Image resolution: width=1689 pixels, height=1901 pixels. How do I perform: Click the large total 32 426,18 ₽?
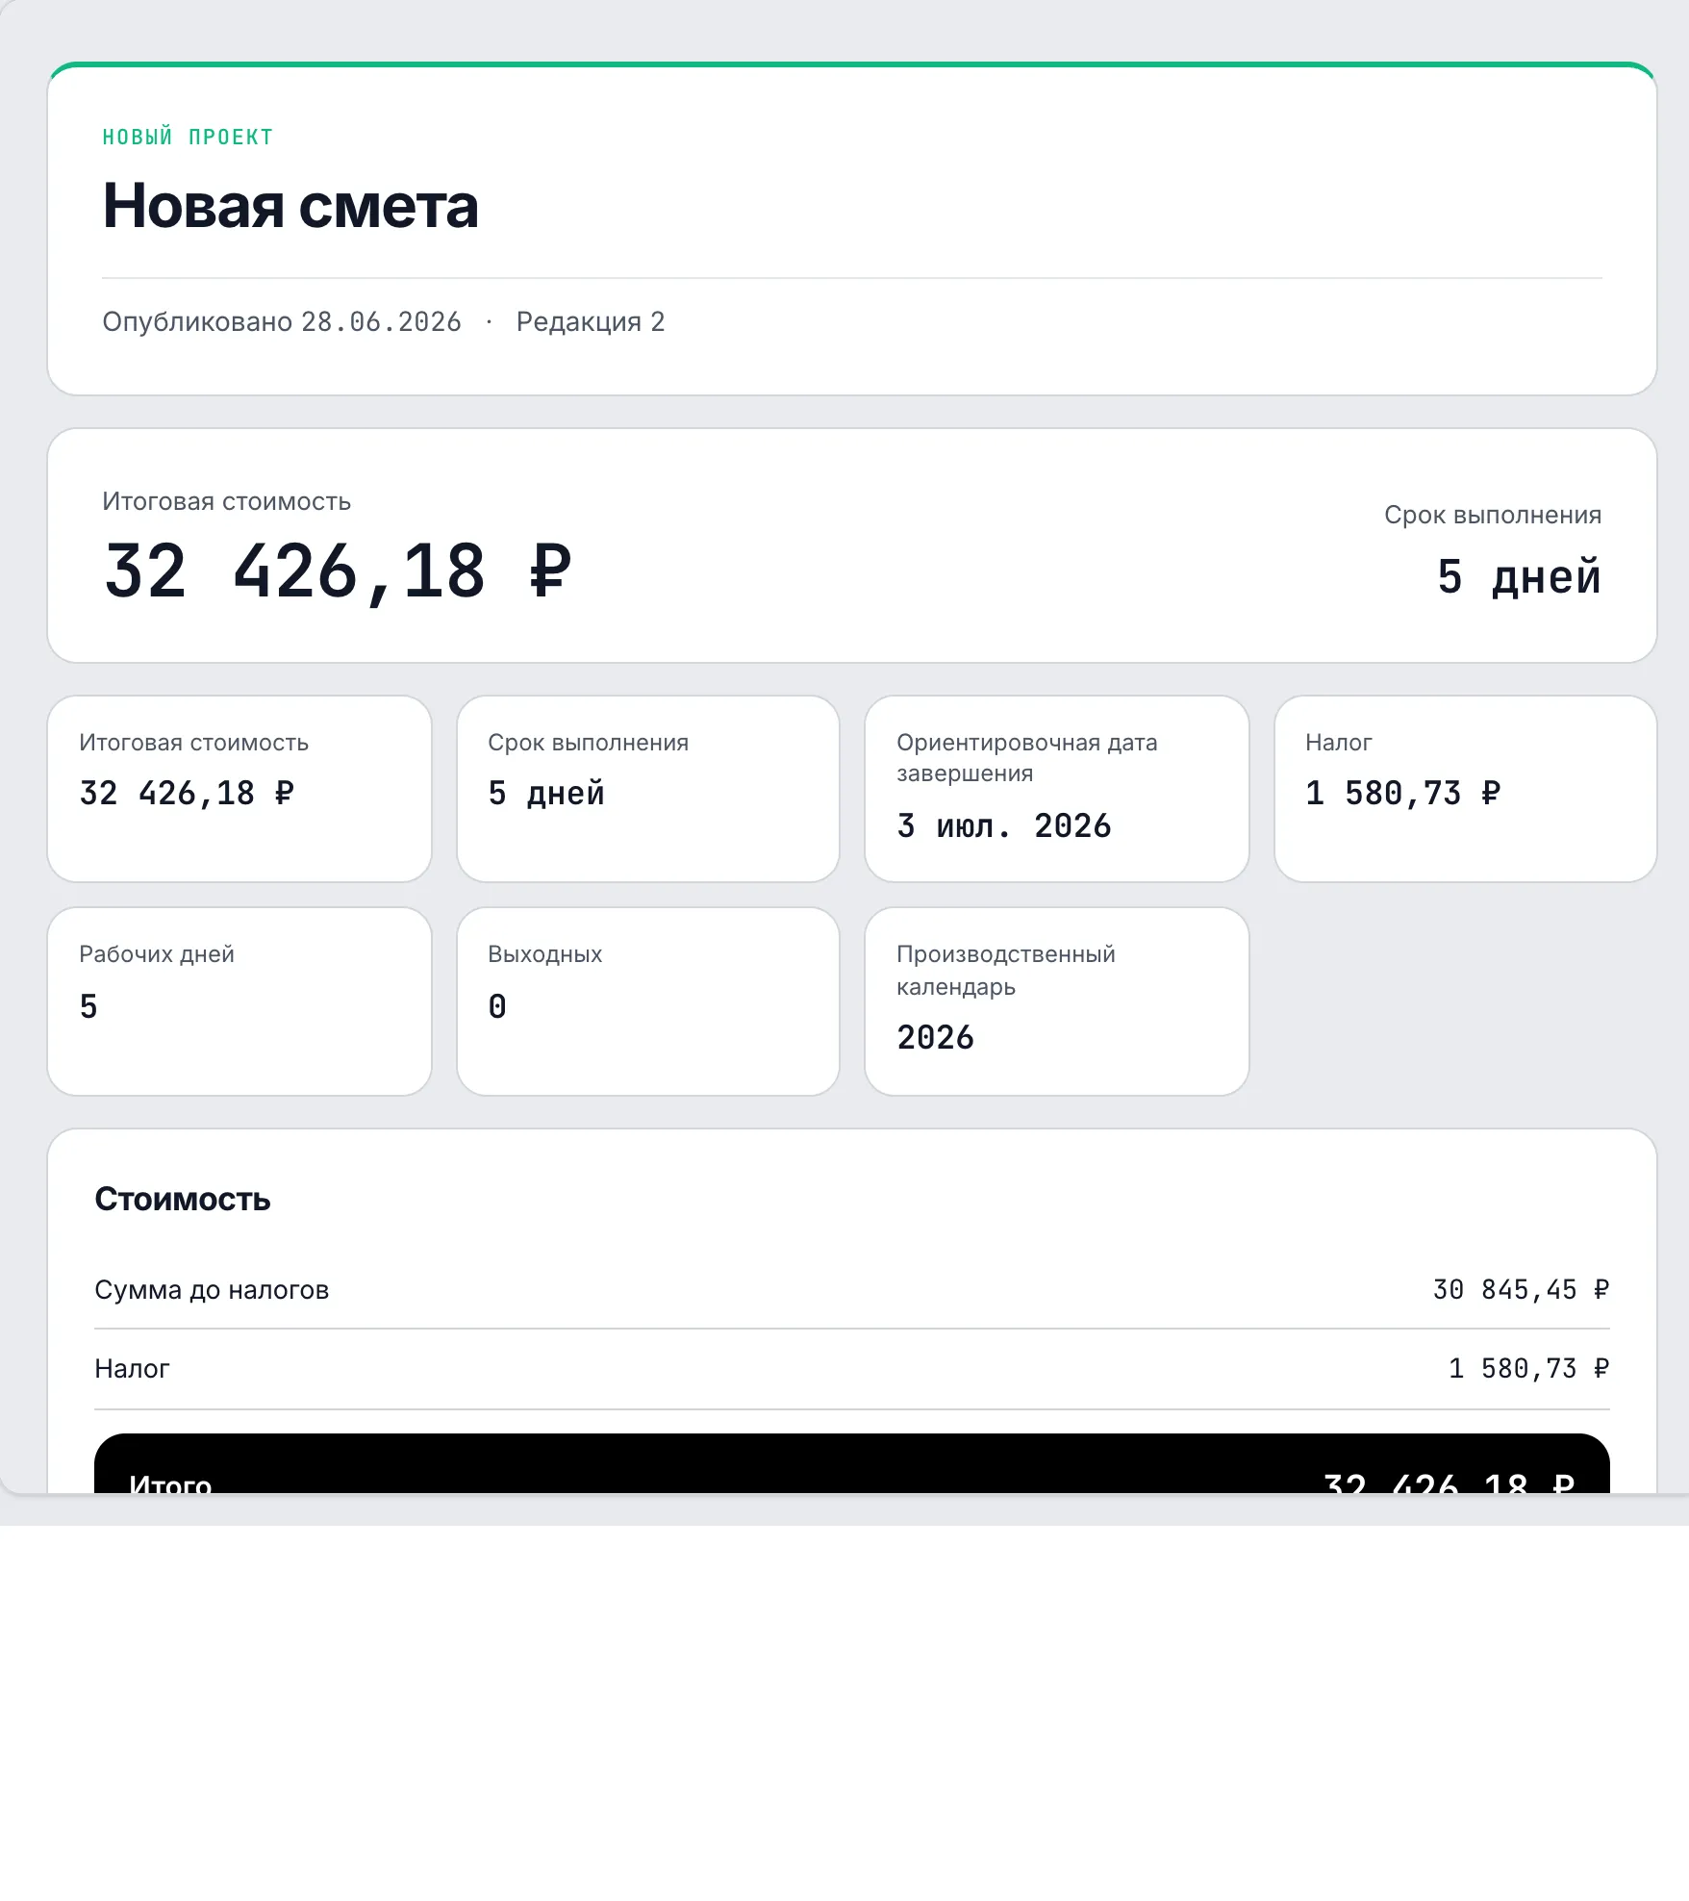tap(338, 571)
